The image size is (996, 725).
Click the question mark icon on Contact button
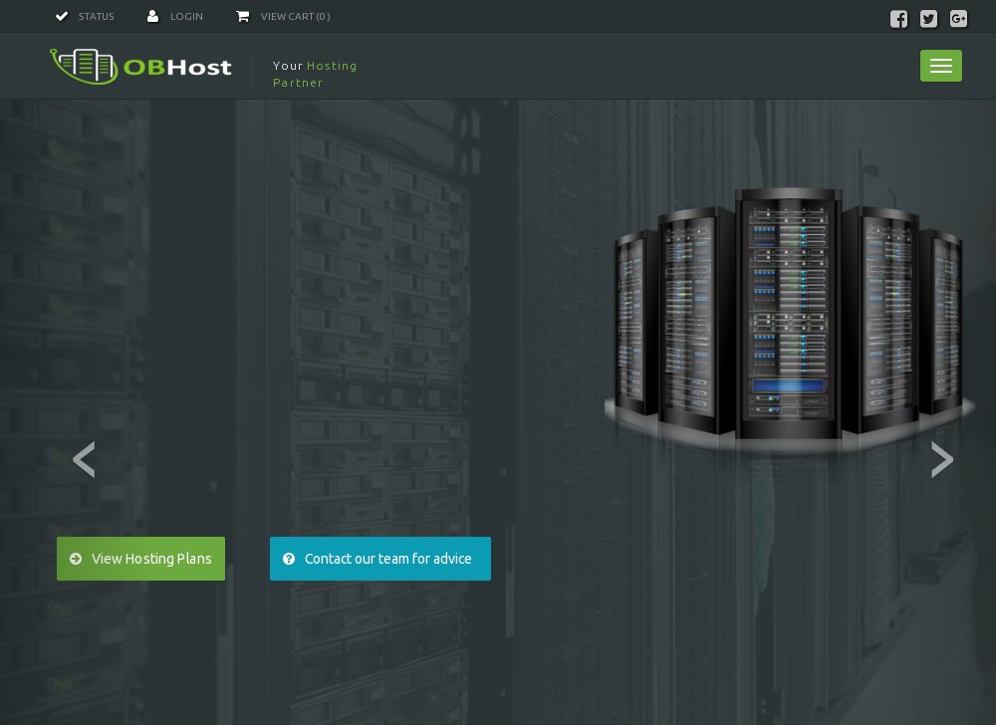289,559
